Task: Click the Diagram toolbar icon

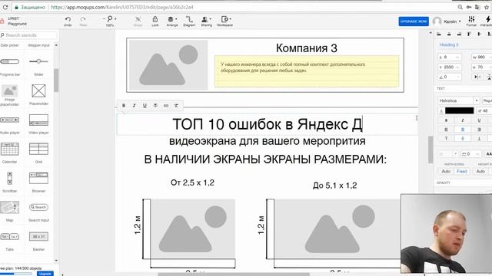Action: (189, 21)
